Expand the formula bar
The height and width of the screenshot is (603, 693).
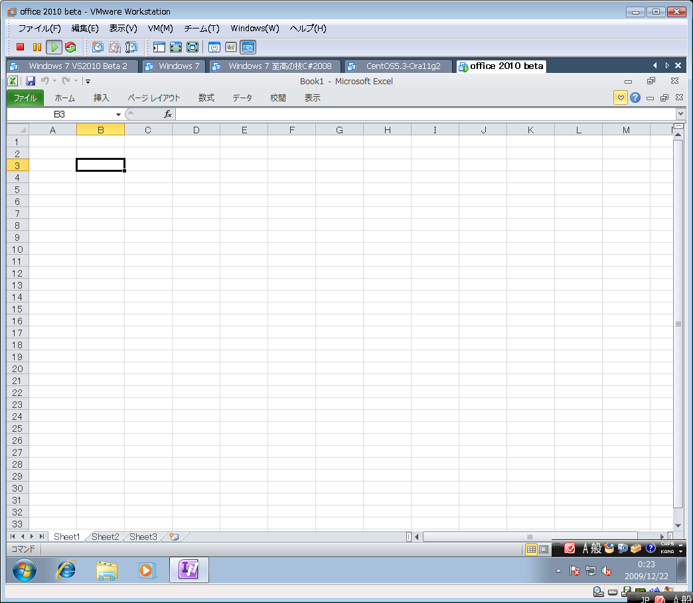[x=680, y=114]
